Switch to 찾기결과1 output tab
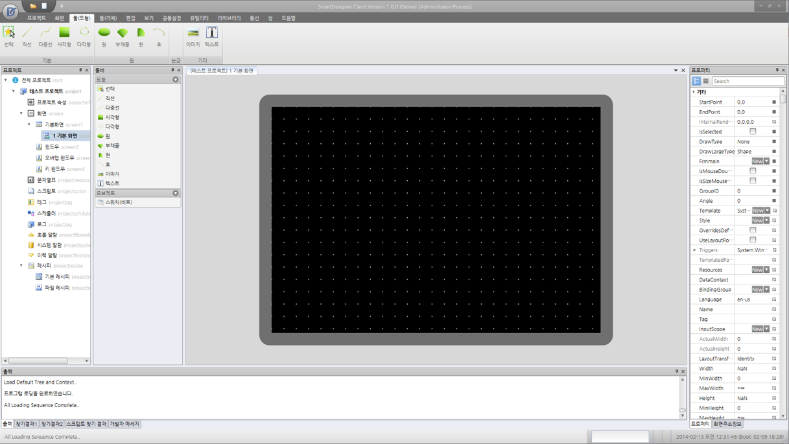 [26, 424]
